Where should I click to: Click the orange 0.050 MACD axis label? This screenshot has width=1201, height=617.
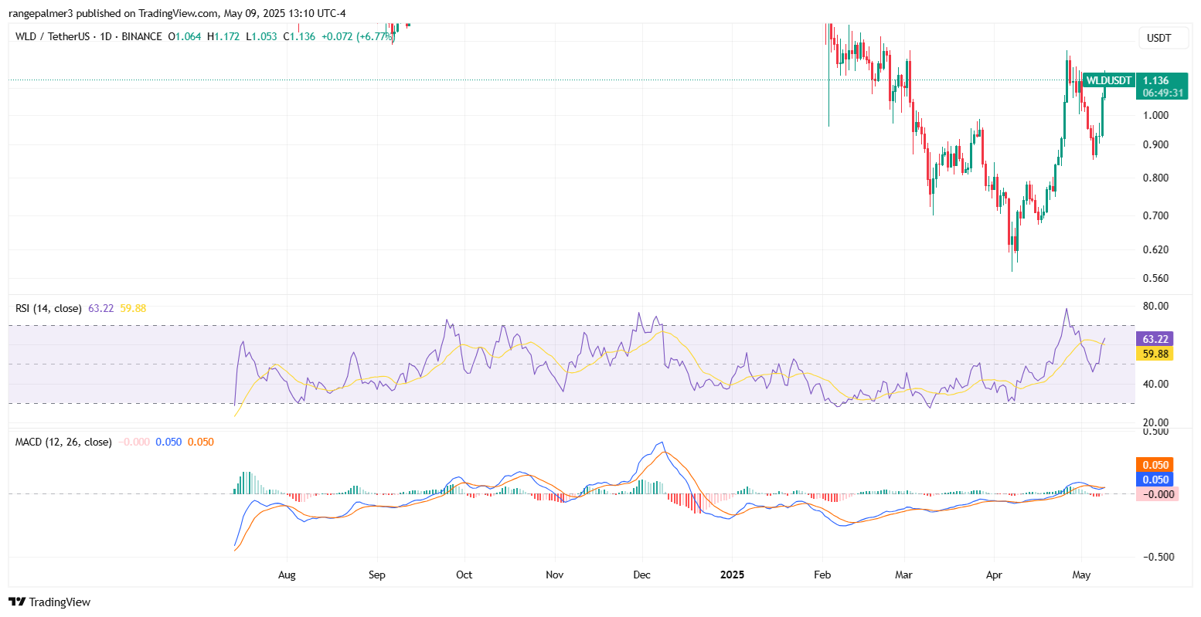coord(1155,465)
